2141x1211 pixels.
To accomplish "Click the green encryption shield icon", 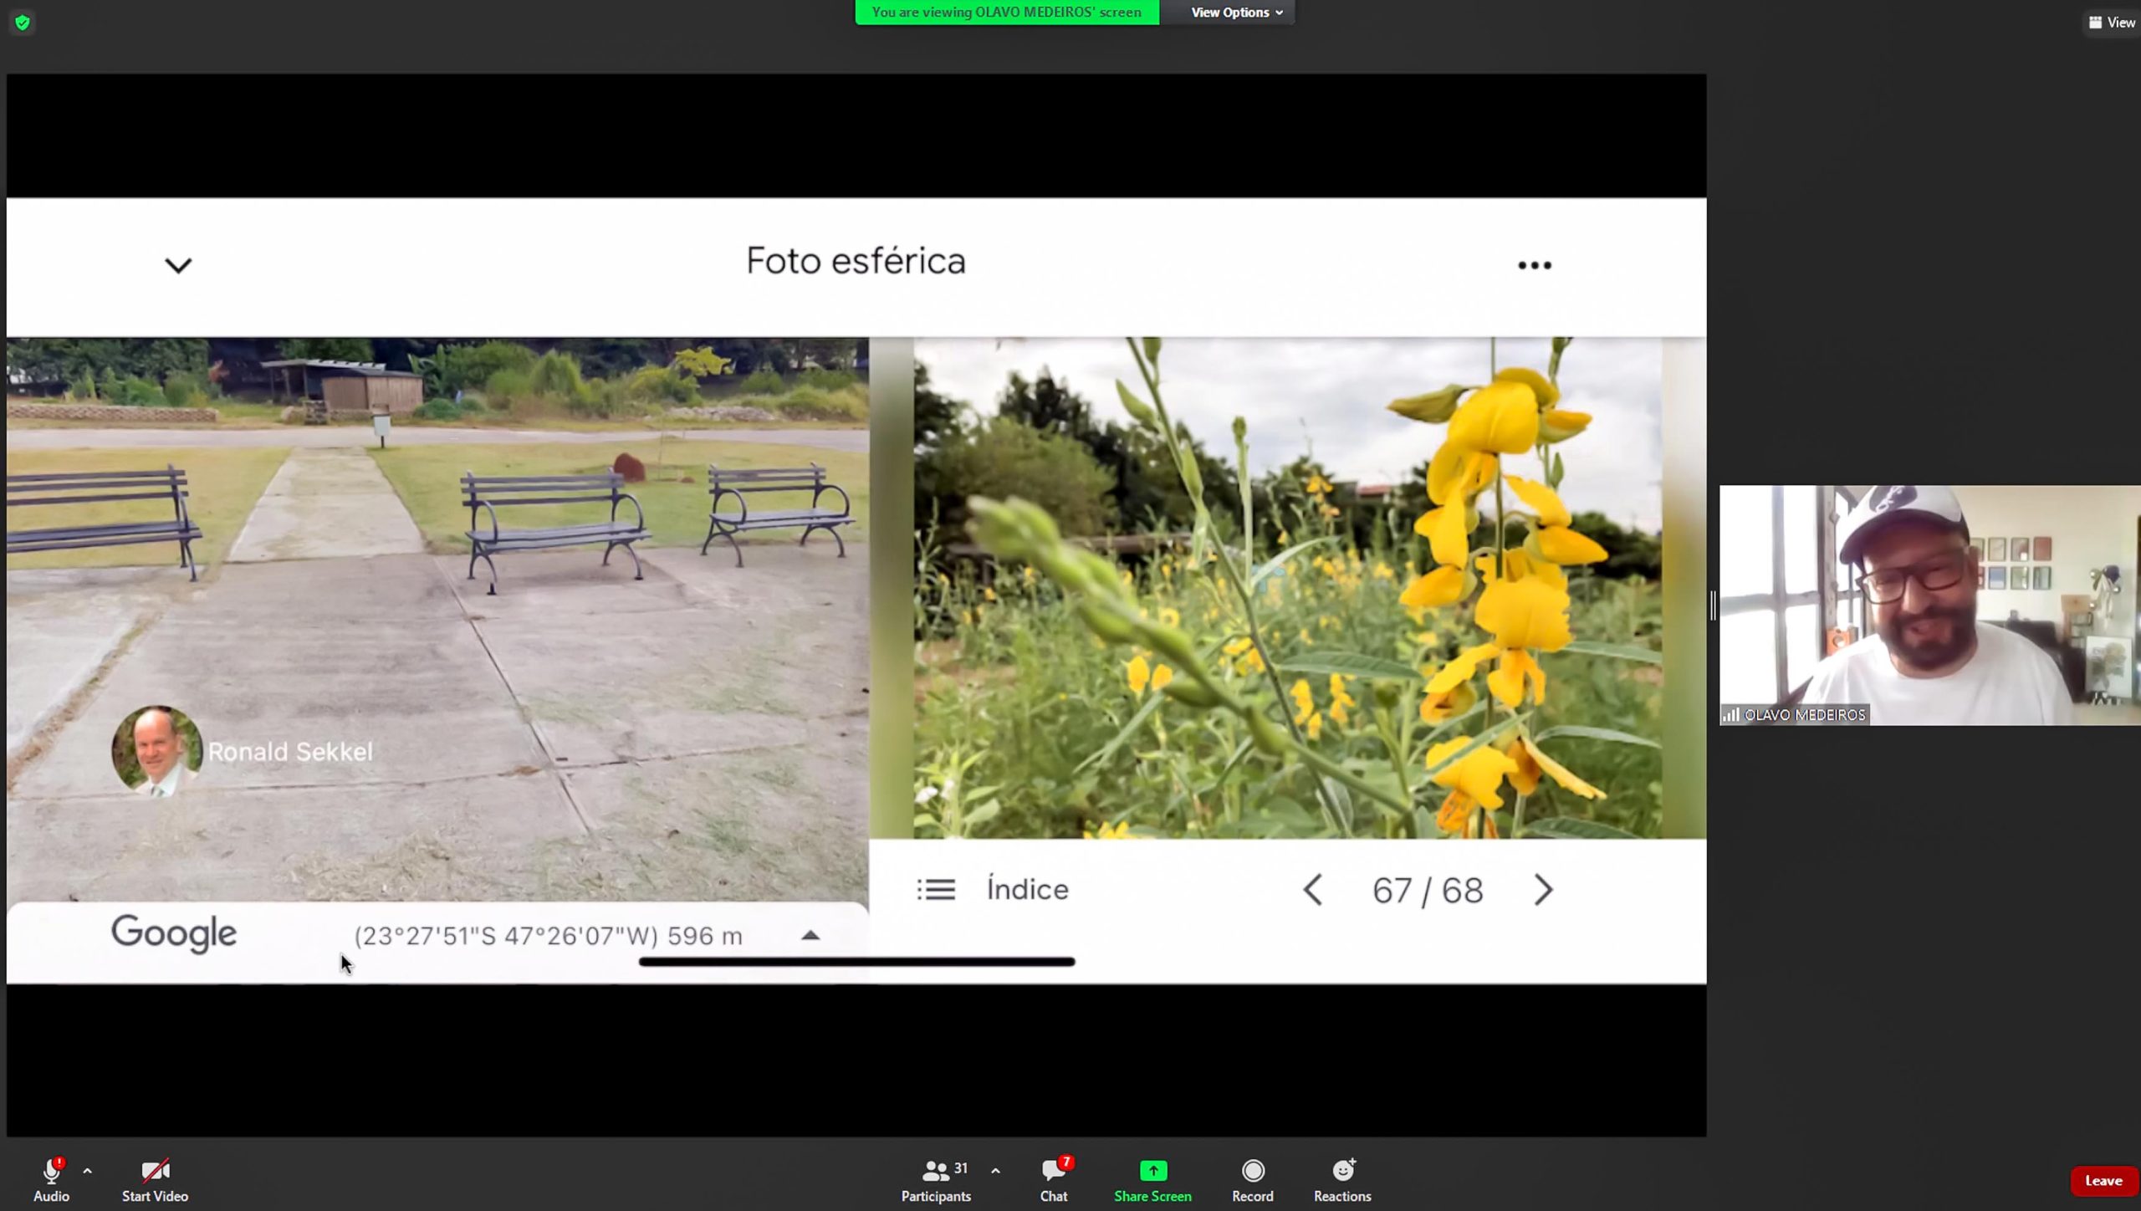I will 23,23.
